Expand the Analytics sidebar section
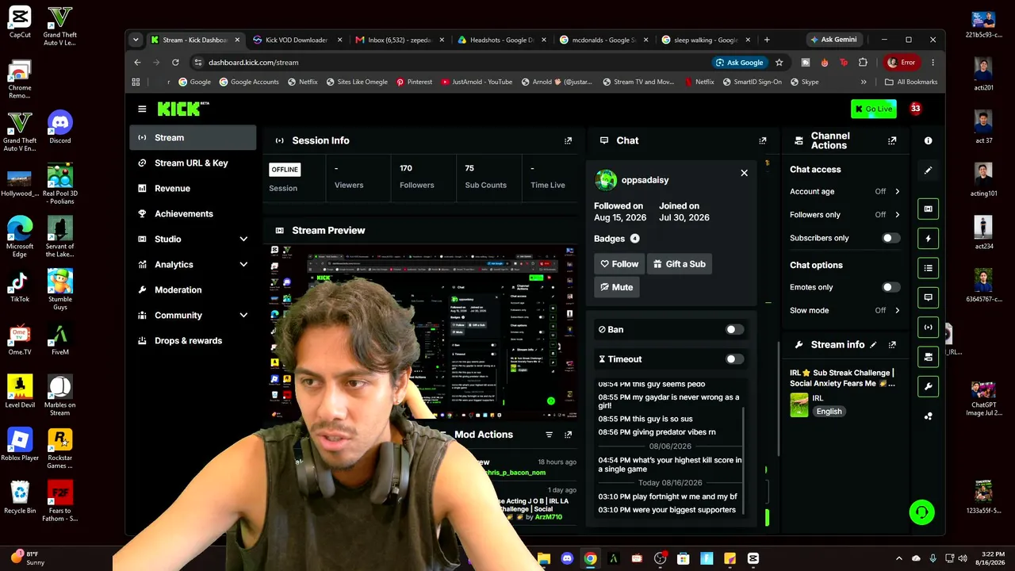The width and height of the screenshot is (1015, 571). (x=243, y=264)
